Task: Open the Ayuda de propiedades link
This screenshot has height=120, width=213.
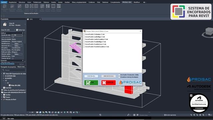Action: [7, 64]
